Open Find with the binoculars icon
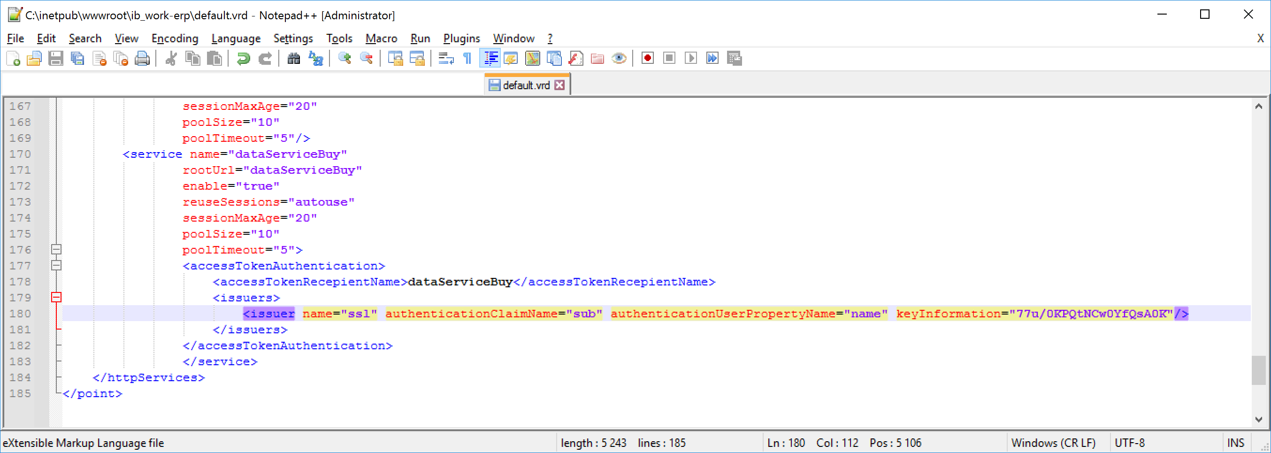The width and height of the screenshot is (1271, 453). coord(293,59)
